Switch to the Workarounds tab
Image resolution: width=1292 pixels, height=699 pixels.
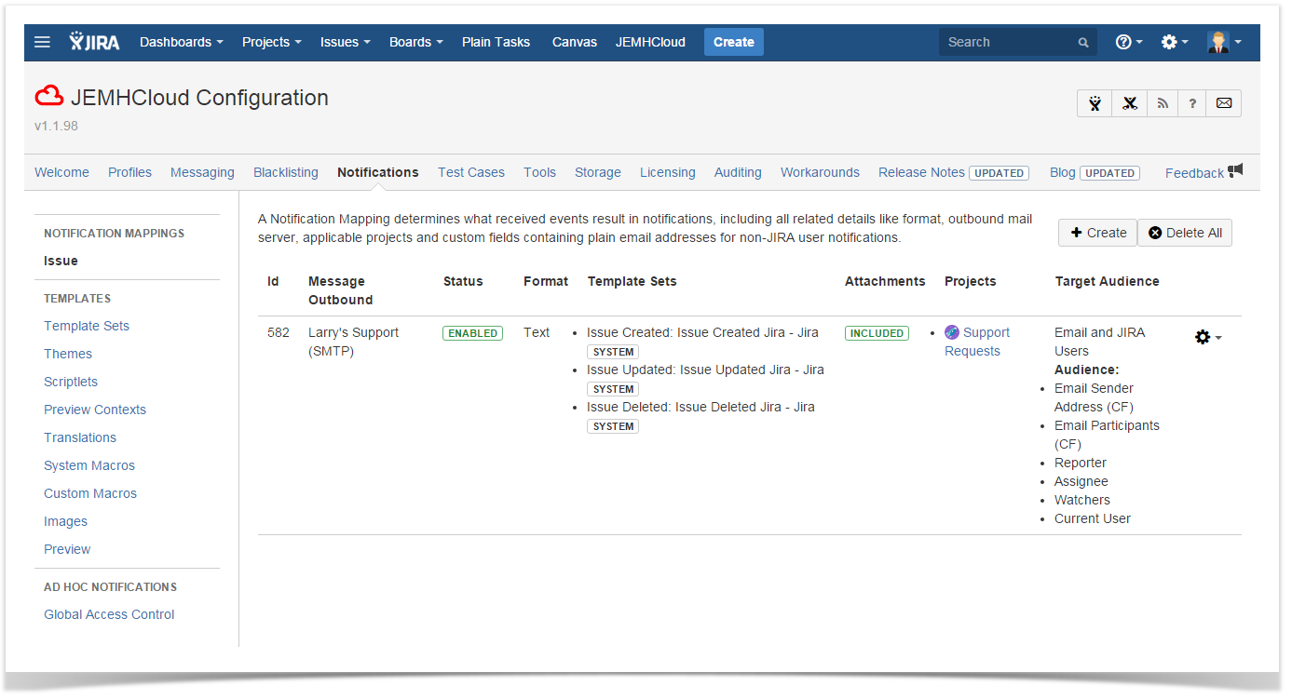click(820, 172)
